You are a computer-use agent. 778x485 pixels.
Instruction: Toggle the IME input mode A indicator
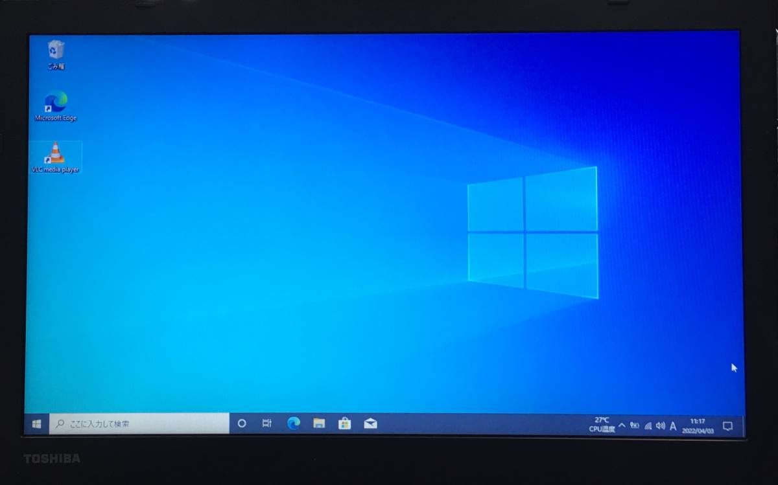pos(673,426)
